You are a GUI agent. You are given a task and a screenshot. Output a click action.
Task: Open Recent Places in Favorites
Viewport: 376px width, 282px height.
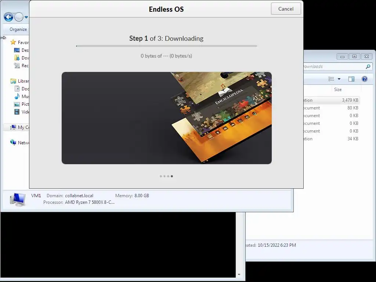[21, 65]
